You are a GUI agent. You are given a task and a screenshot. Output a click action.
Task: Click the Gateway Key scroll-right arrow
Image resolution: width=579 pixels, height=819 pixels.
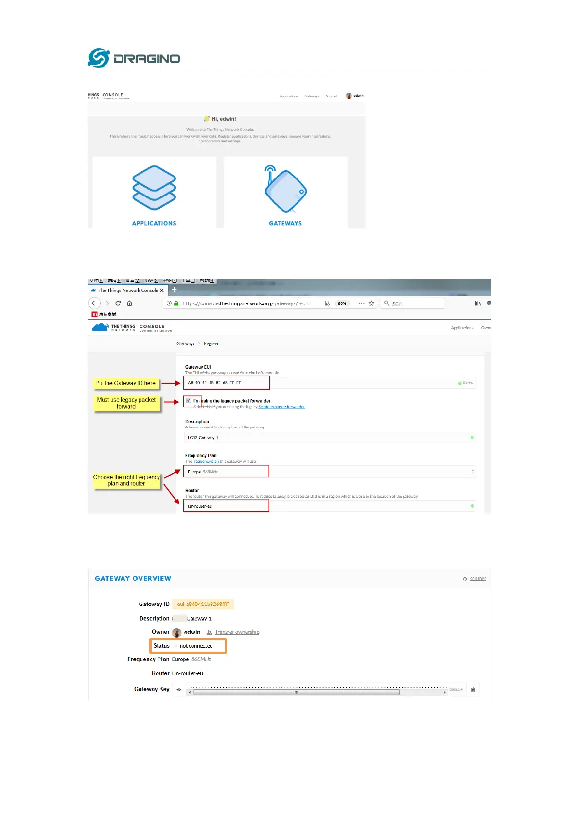click(444, 692)
